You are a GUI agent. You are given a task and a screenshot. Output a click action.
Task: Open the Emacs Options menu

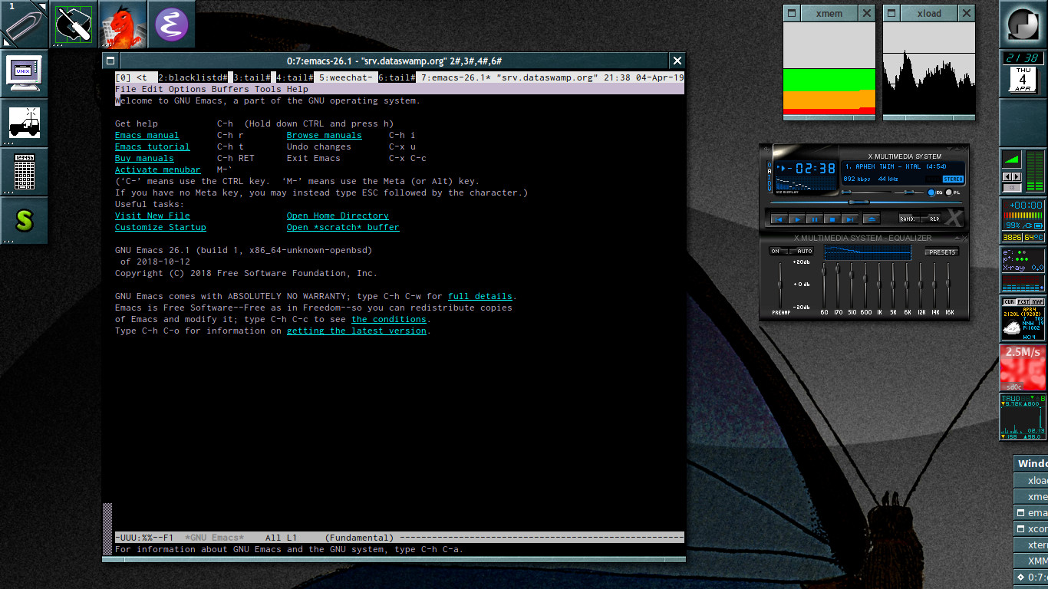coord(187,89)
